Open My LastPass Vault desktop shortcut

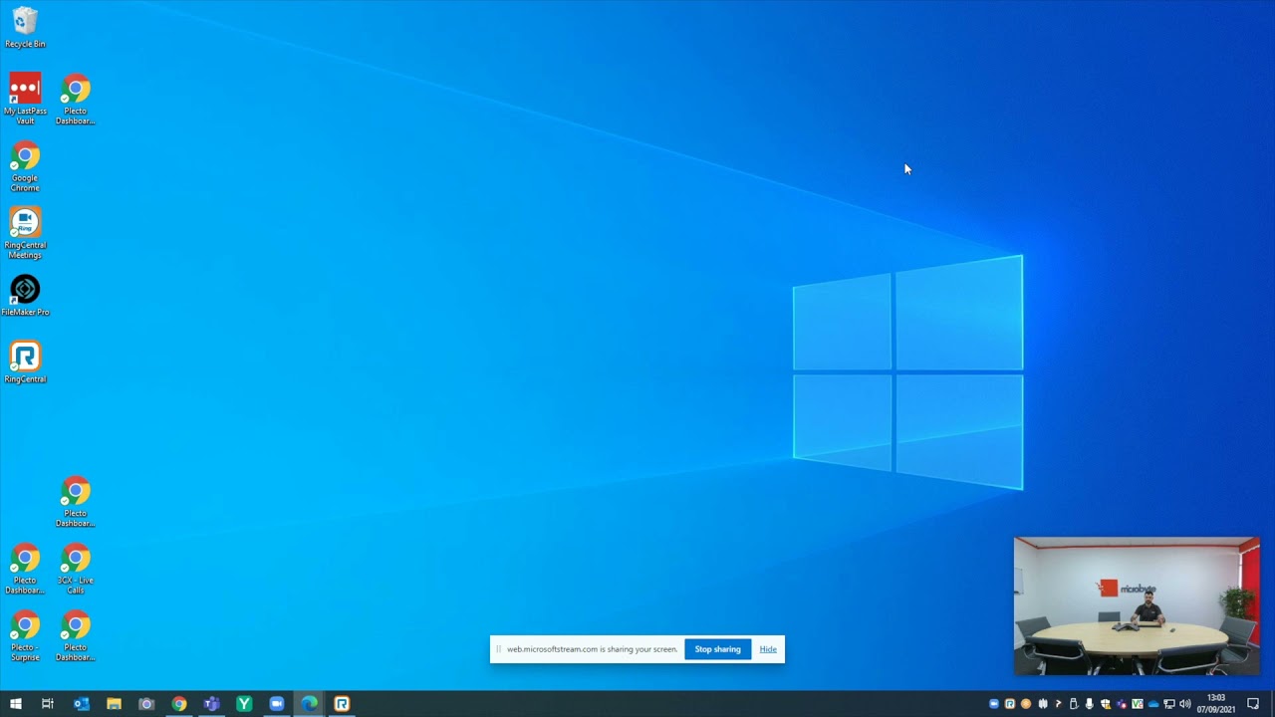pyautogui.click(x=25, y=99)
